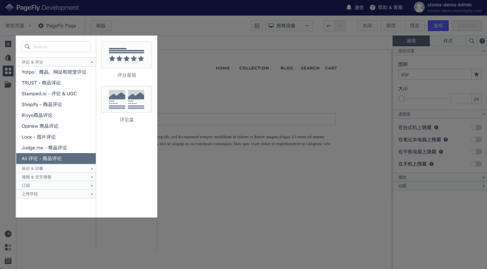Viewport: 487px width, 269px height.
Task: Click the 常规页面 breadcrumb link
Action: (x=15, y=26)
